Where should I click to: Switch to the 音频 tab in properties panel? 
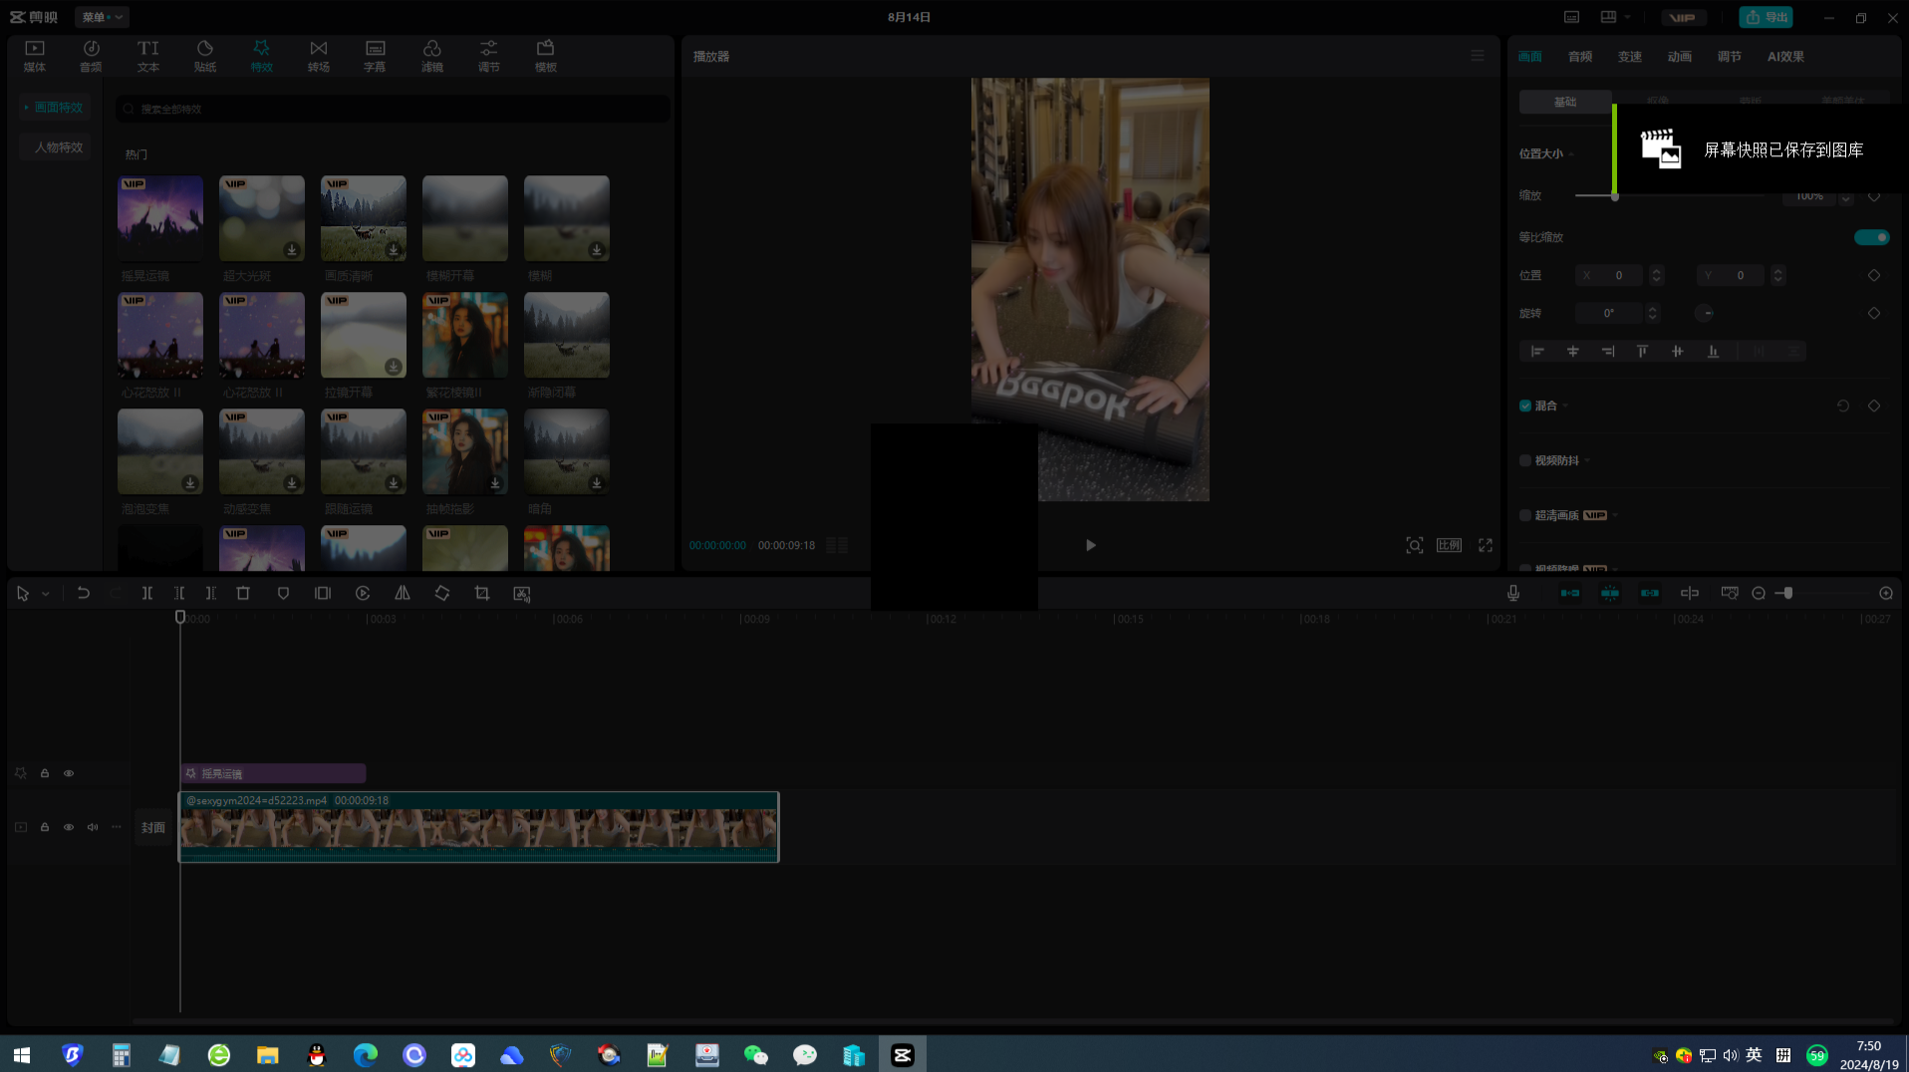[x=1580, y=57]
